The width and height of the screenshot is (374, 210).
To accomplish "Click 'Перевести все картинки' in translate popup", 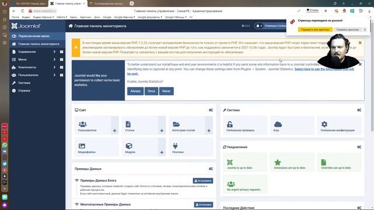I will [x=315, y=30].
